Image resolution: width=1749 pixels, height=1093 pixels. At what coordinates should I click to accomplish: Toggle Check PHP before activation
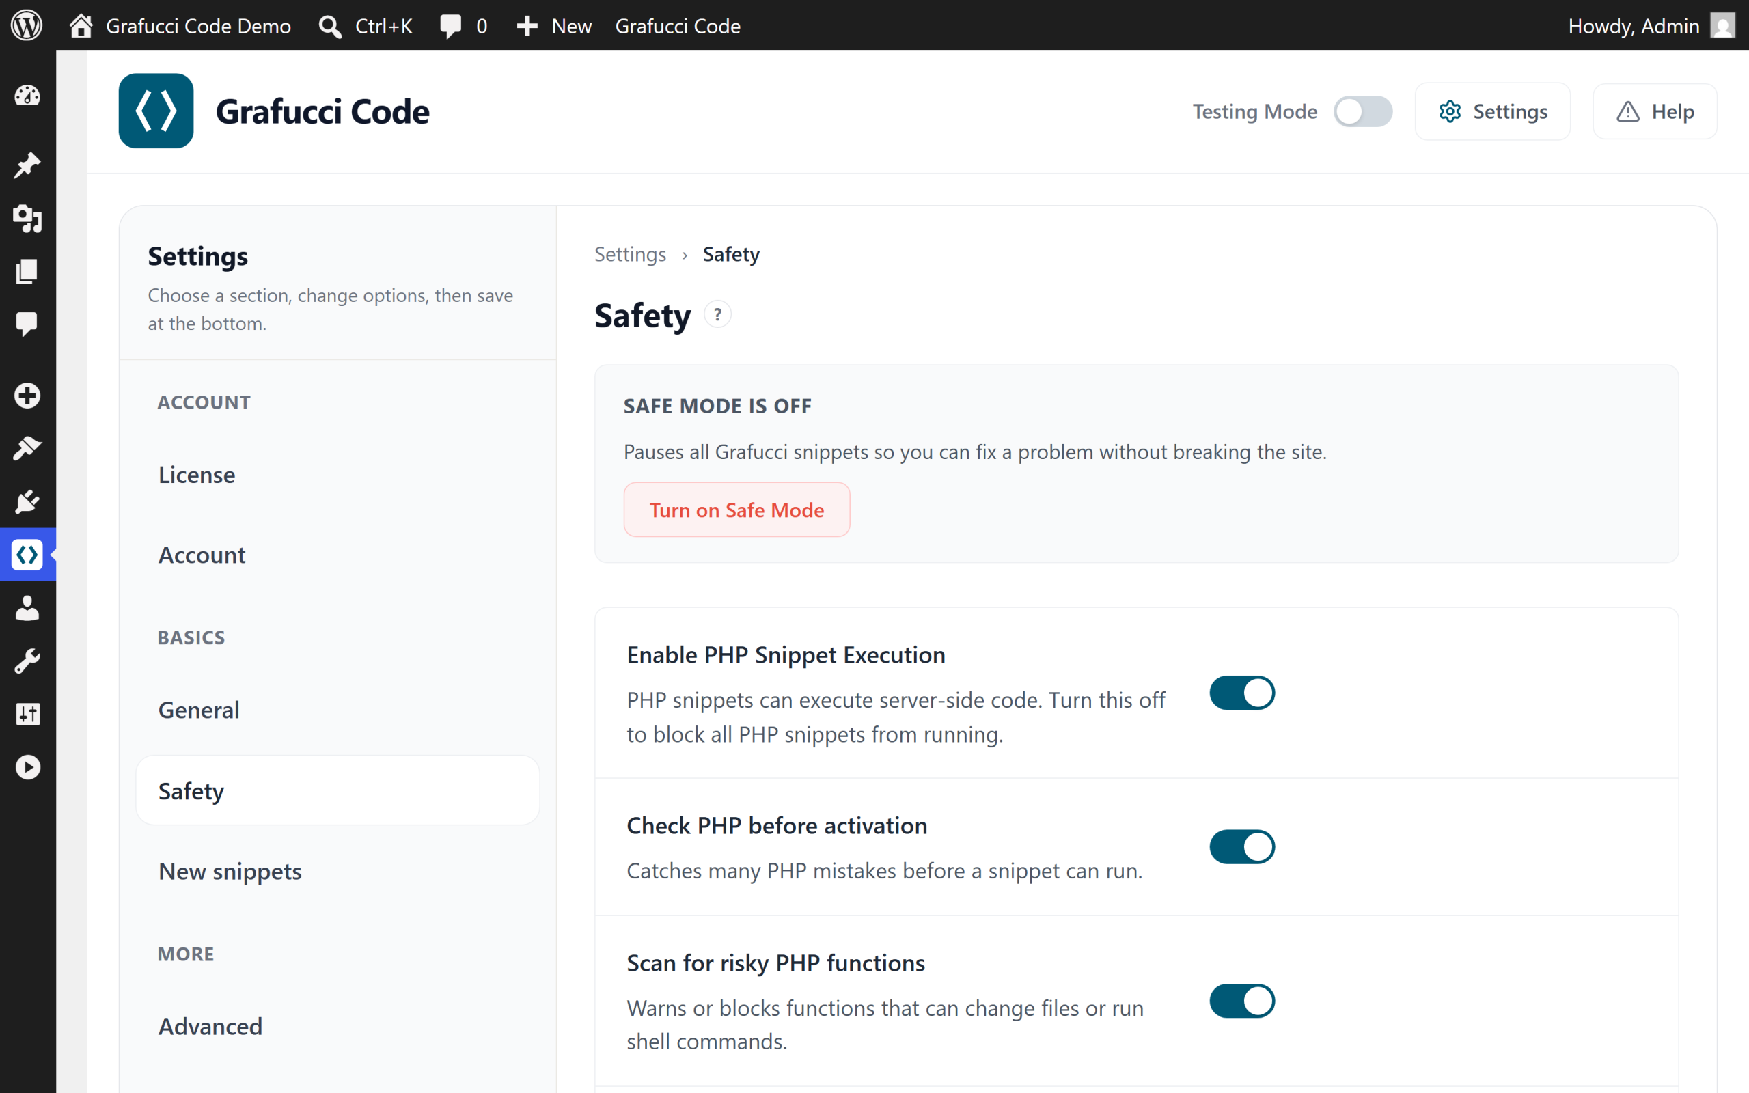1241,846
